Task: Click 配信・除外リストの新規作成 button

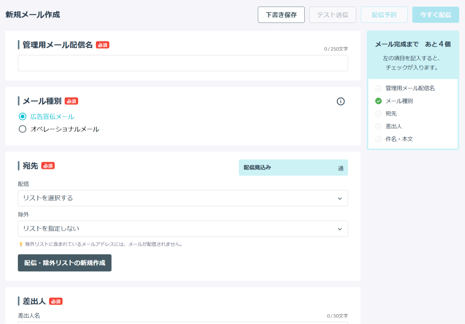Action: [65, 263]
